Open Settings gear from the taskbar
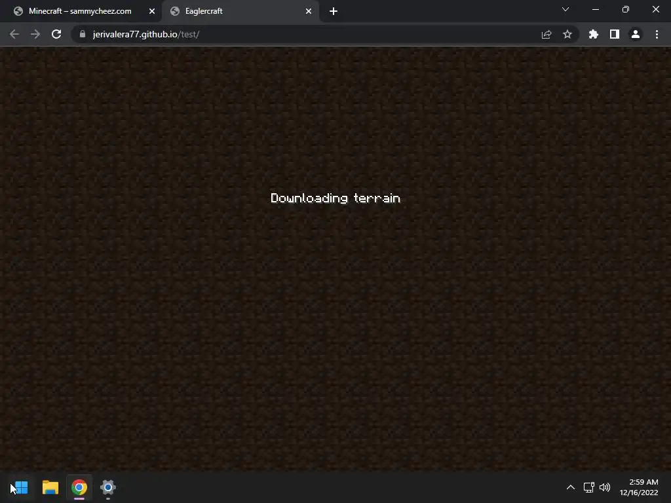671x503 pixels. tap(108, 487)
